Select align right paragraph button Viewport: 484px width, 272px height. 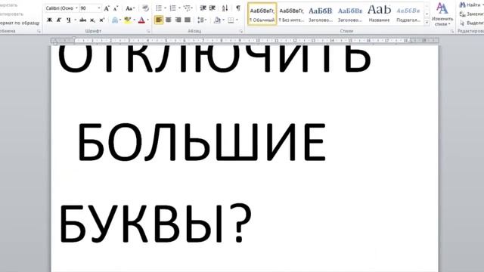pos(178,20)
